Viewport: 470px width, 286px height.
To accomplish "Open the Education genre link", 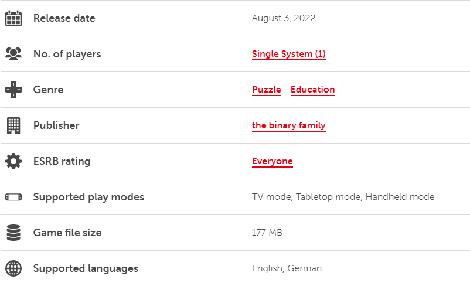I will (312, 90).
